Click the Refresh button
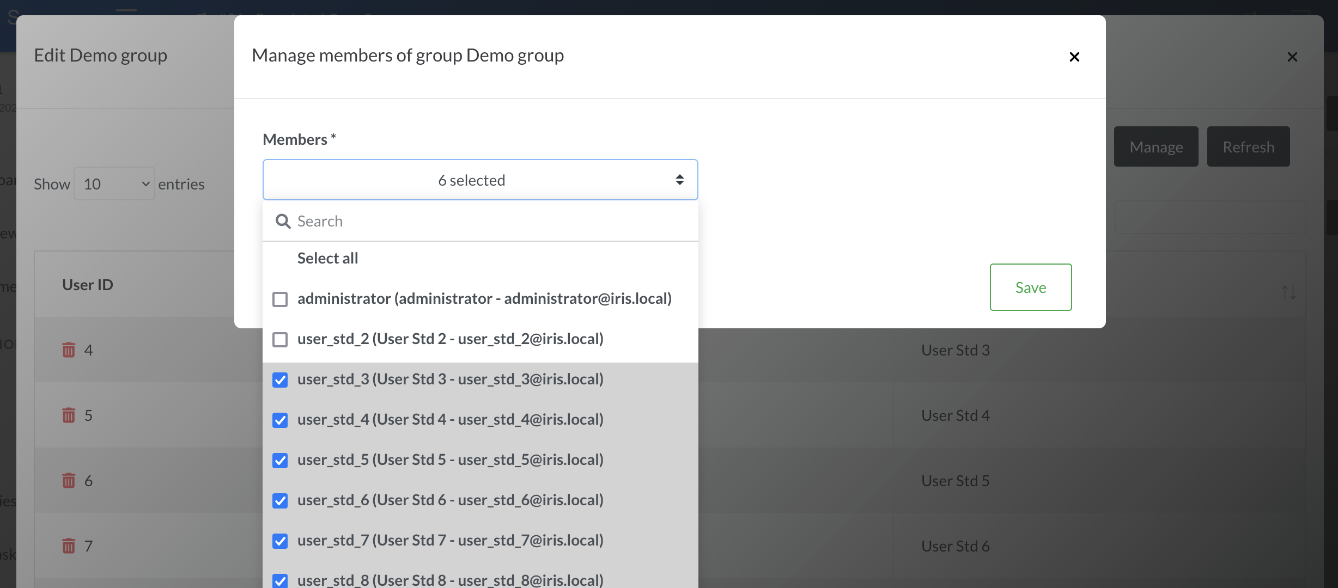1338x588 pixels. (1249, 146)
